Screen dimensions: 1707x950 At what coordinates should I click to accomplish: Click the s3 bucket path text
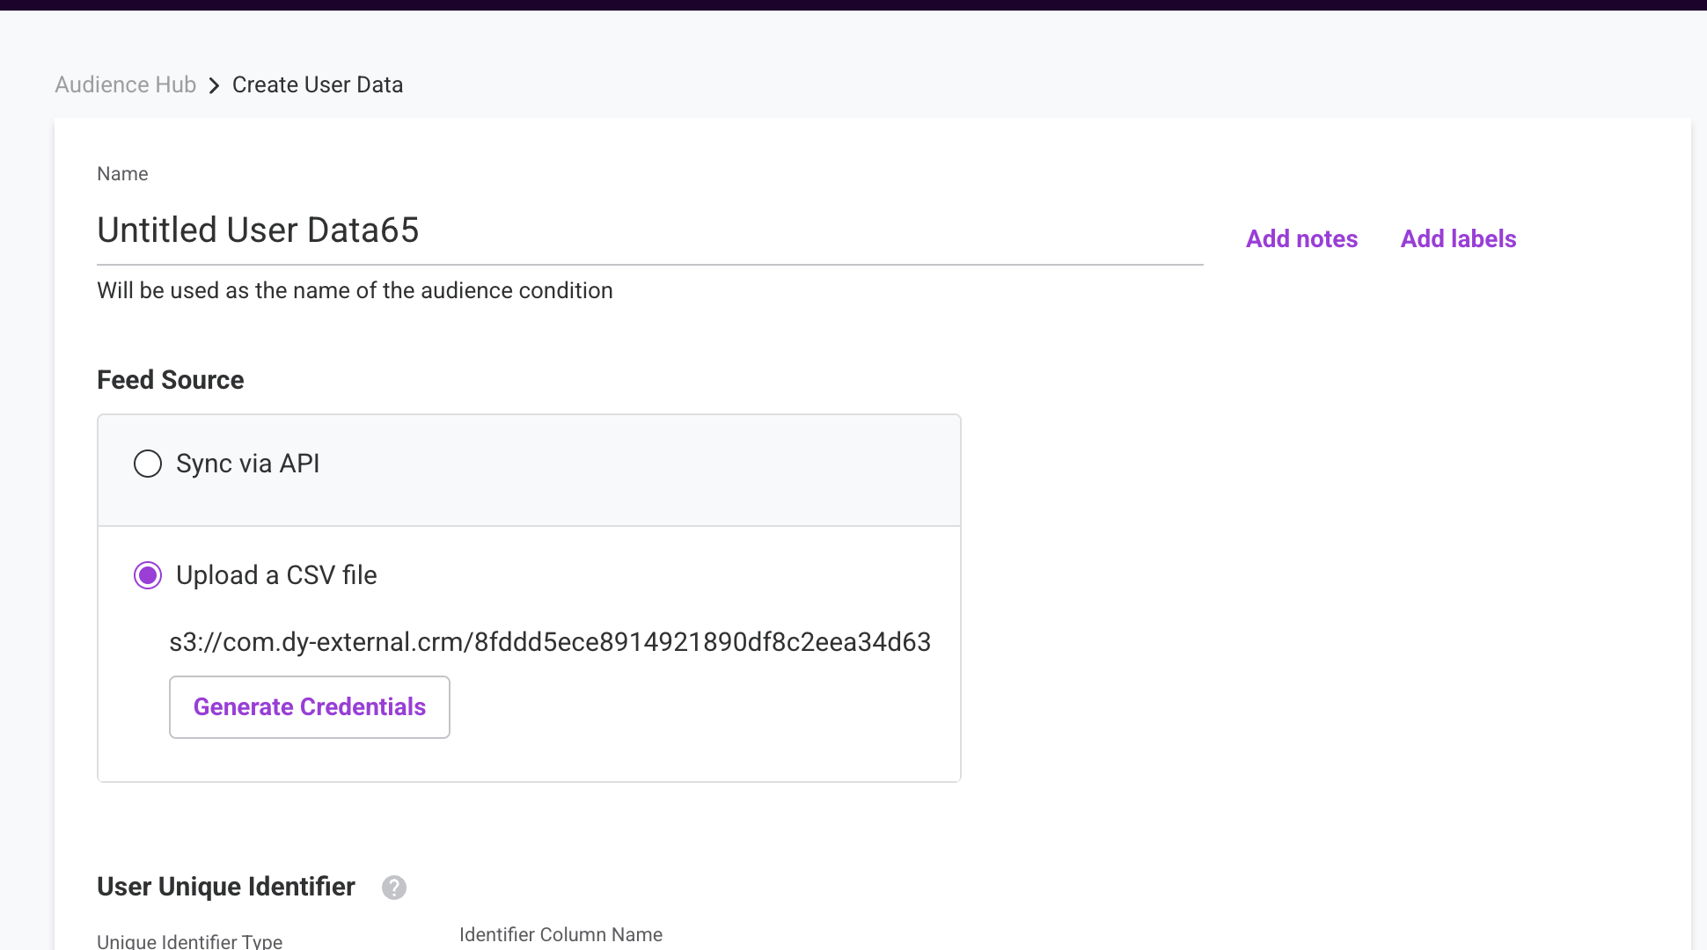point(550,642)
